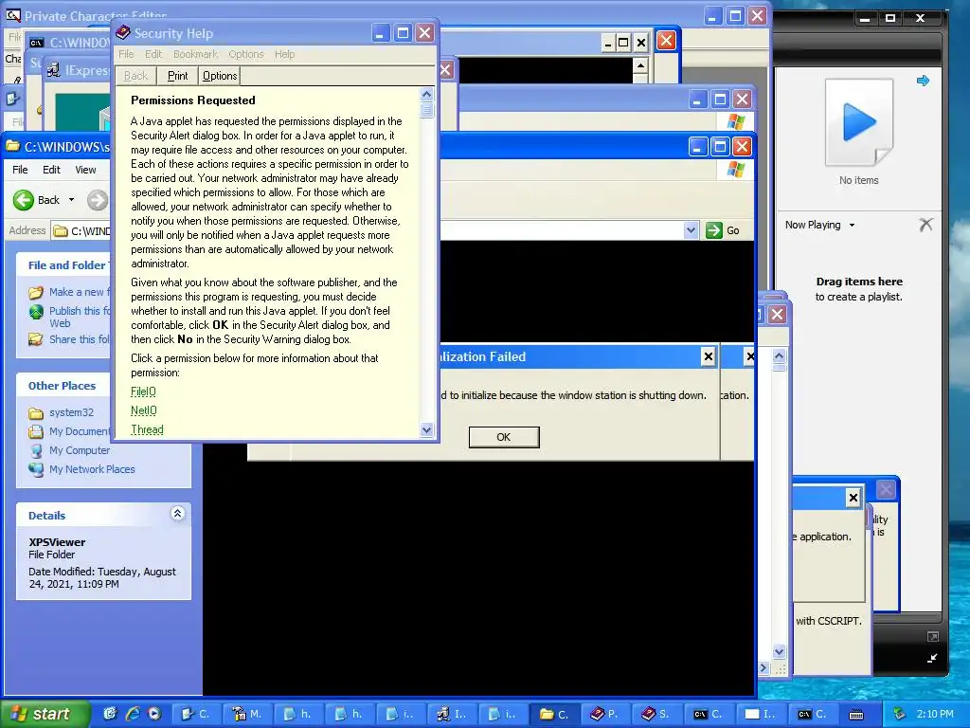Click the Forward arrow in Explorer toolbar
The image size is (970, 728).
tap(98, 200)
